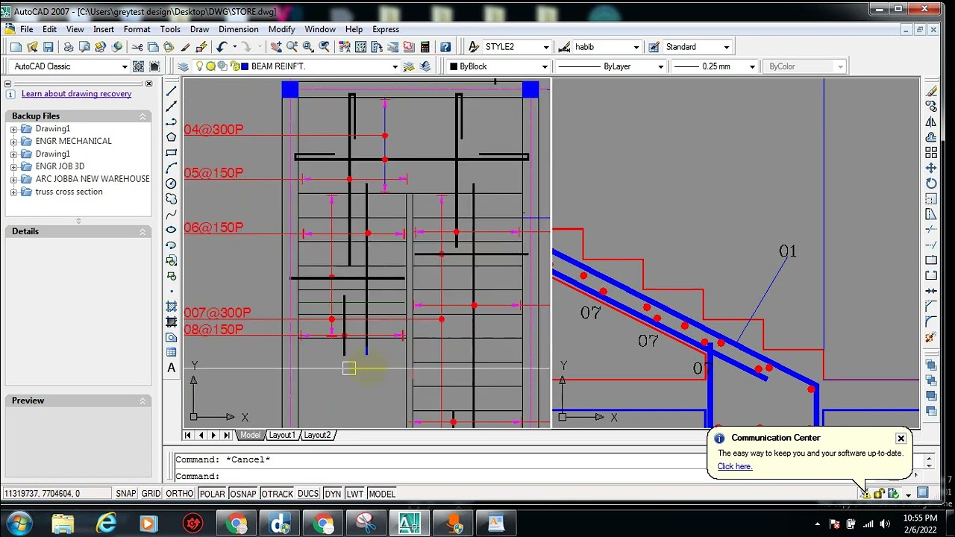Click the Undo arrow icon

click(x=222, y=47)
